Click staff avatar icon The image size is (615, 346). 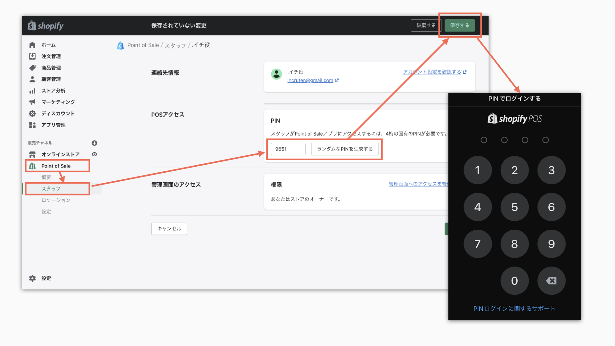coord(276,74)
